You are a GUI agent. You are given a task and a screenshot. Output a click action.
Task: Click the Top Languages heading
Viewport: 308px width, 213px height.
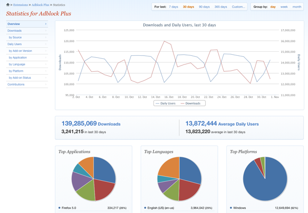(x=159, y=152)
